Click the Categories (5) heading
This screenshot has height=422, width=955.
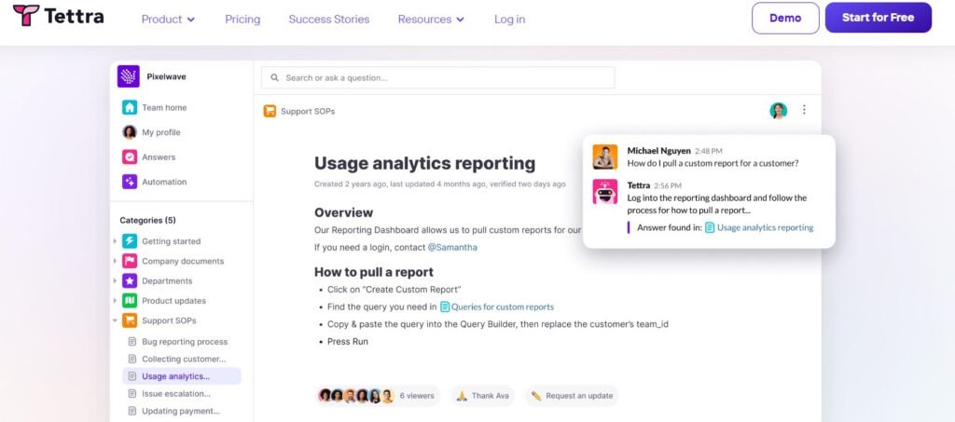click(x=147, y=220)
